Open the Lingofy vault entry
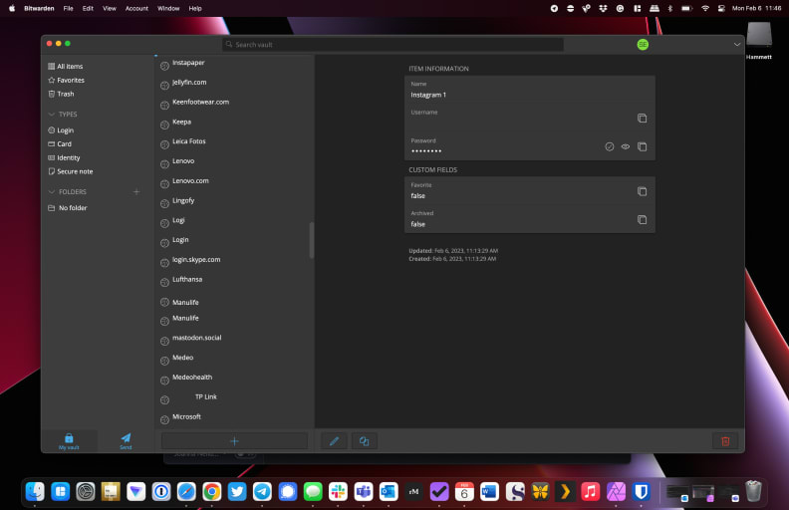The width and height of the screenshot is (789, 510). 233,201
